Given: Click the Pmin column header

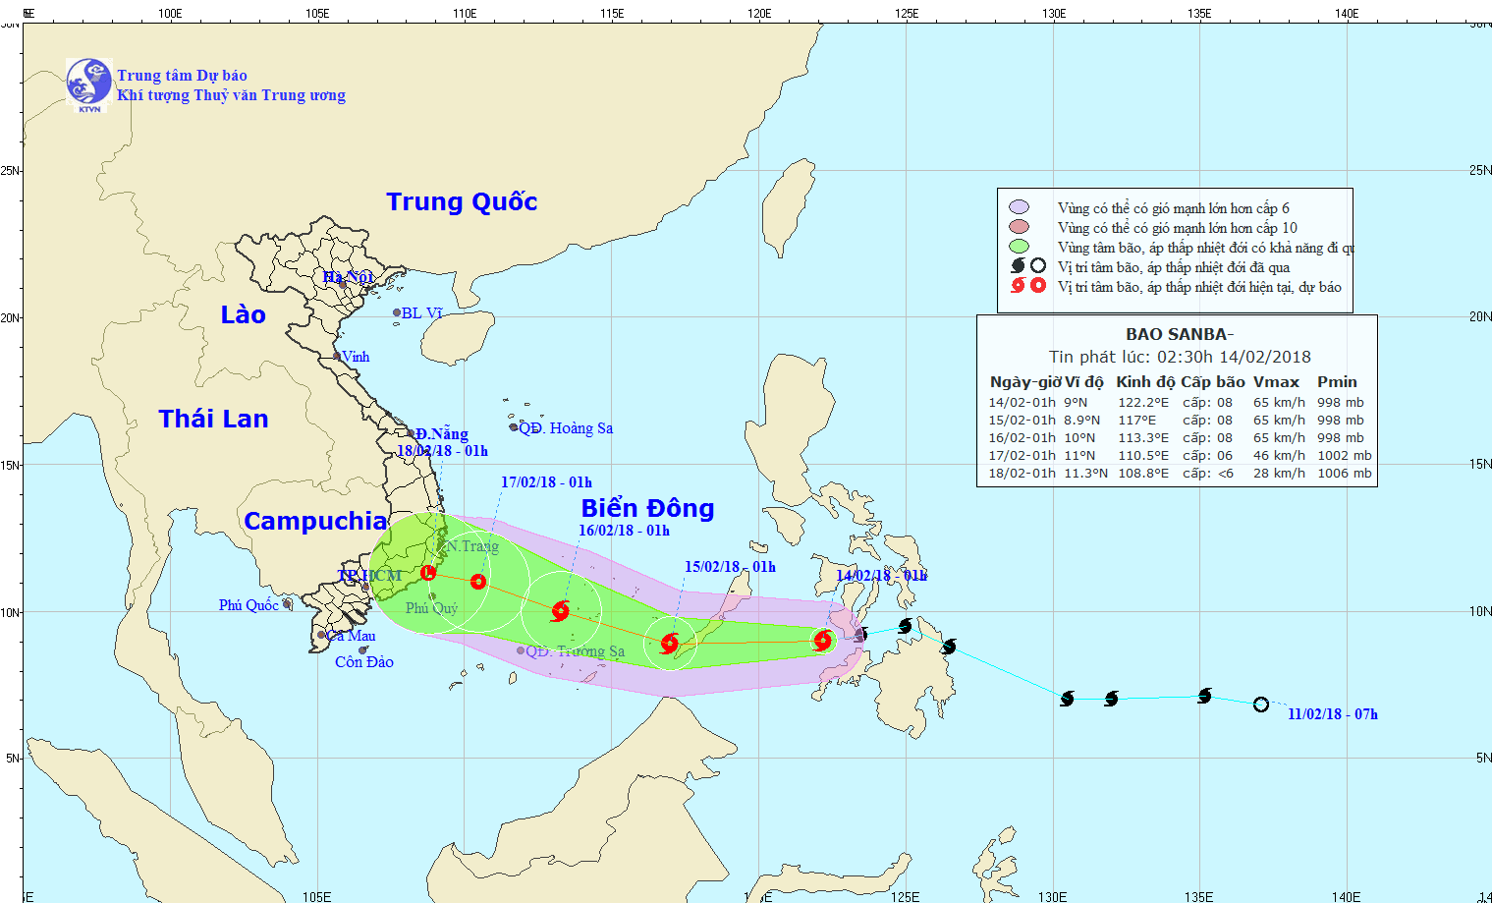Looking at the screenshot, I should pos(1337,382).
